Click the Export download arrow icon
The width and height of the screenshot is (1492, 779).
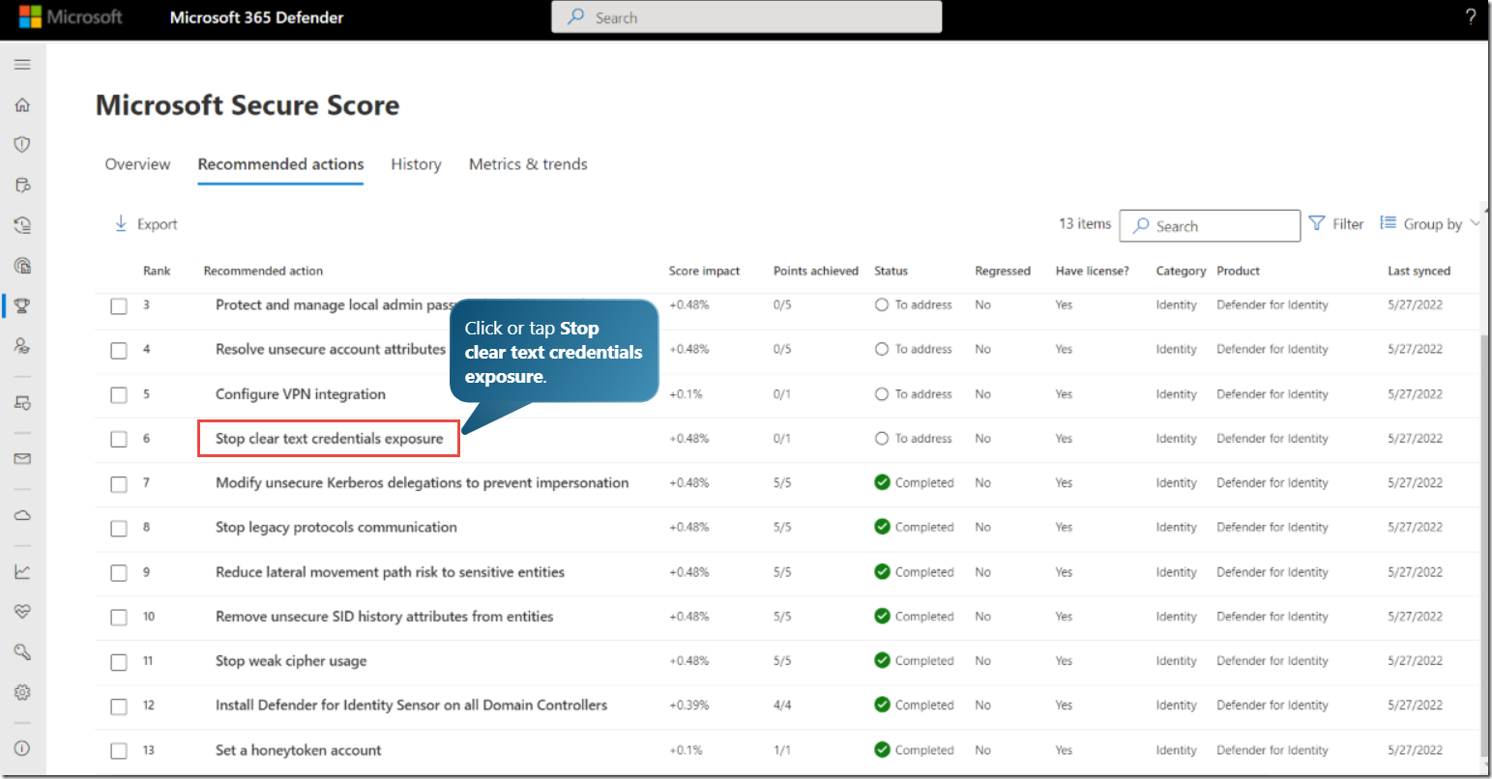121,223
